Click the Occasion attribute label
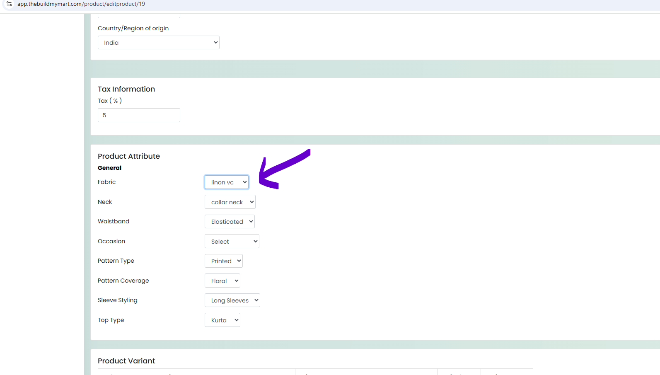This screenshot has width=660, height=375. coord(111,241)
